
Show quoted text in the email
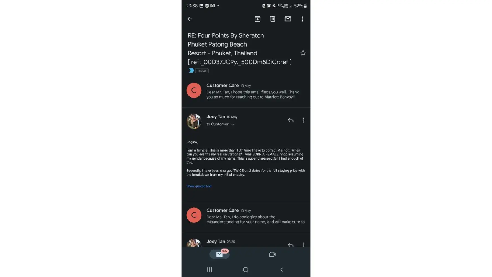(x=199, y=186)
